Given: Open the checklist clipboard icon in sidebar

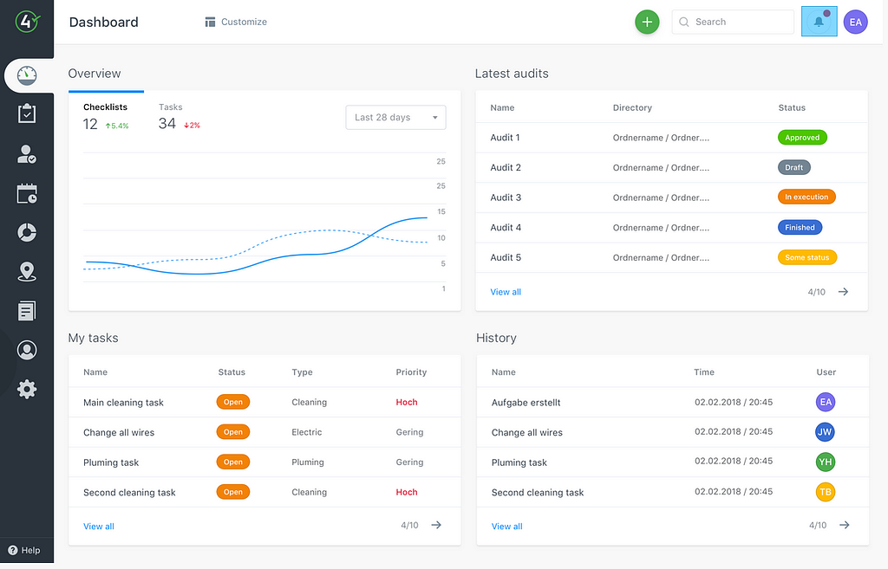Looking at the screenshot, I should 27,113.
